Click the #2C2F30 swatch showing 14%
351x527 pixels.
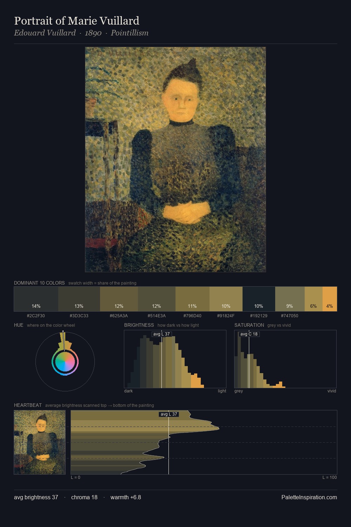36,299
